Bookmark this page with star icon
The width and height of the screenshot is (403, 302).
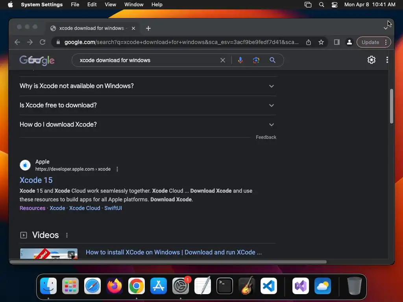(x=321, y=42)
